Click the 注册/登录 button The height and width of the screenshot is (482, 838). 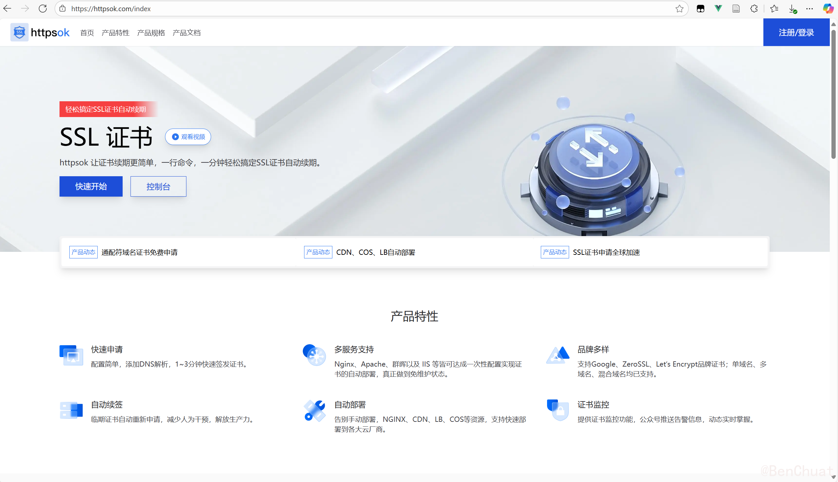(x=796, y=33)
